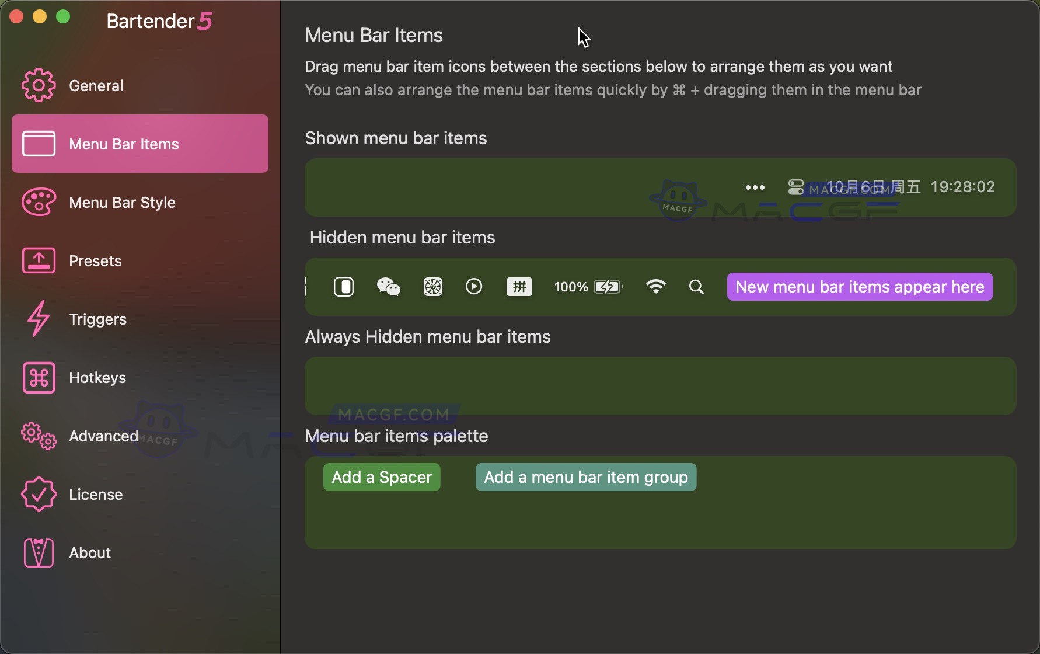
Task: Go to the Triggers section
Action: [x=97, y=319]
